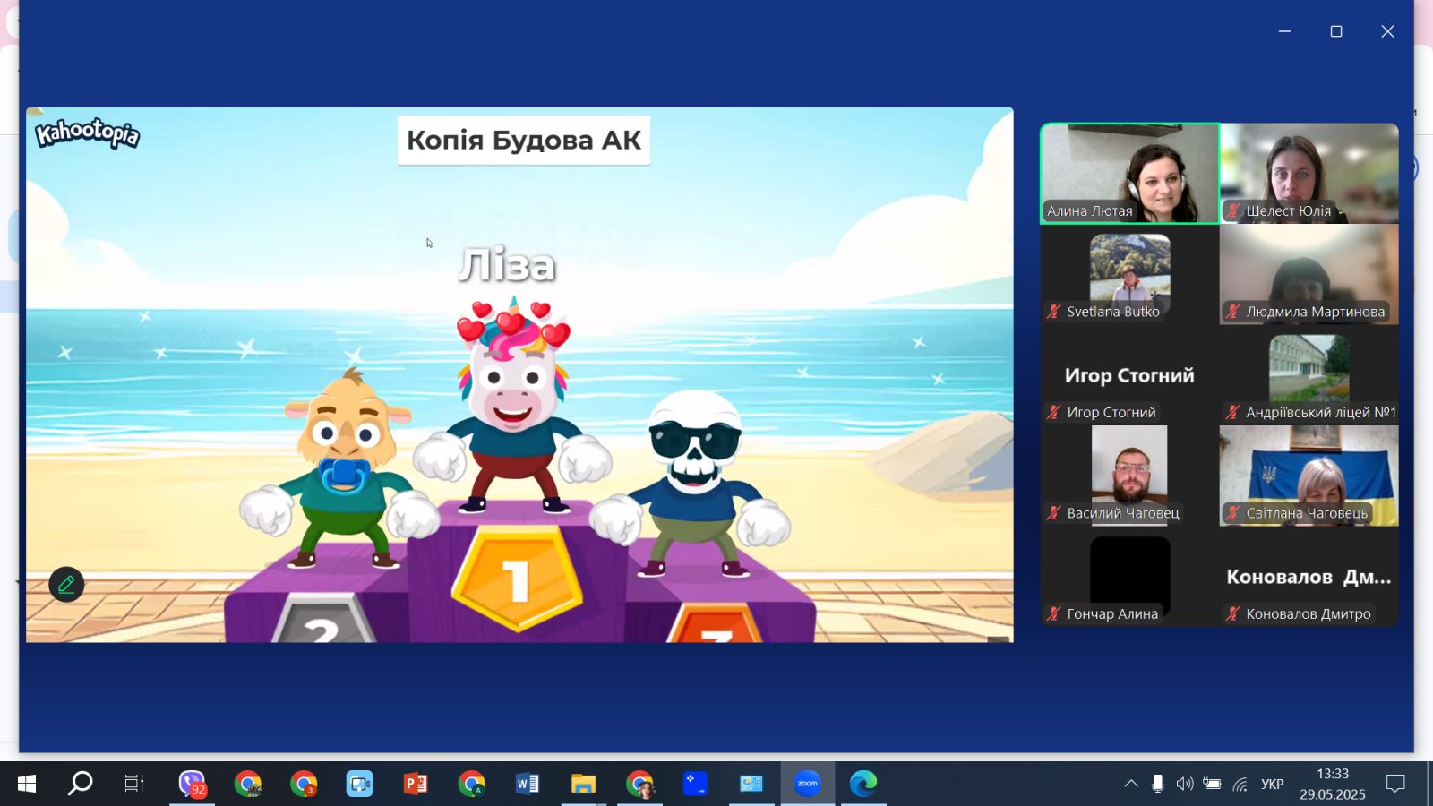Click Андріївський ліцей №1 muted microphone icon
The image size is (1433, 806).
(x=1233, y=412)
